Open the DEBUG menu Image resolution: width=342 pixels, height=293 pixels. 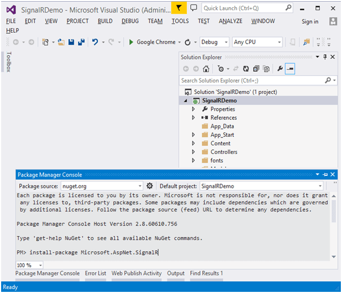[x=130, y=21]
